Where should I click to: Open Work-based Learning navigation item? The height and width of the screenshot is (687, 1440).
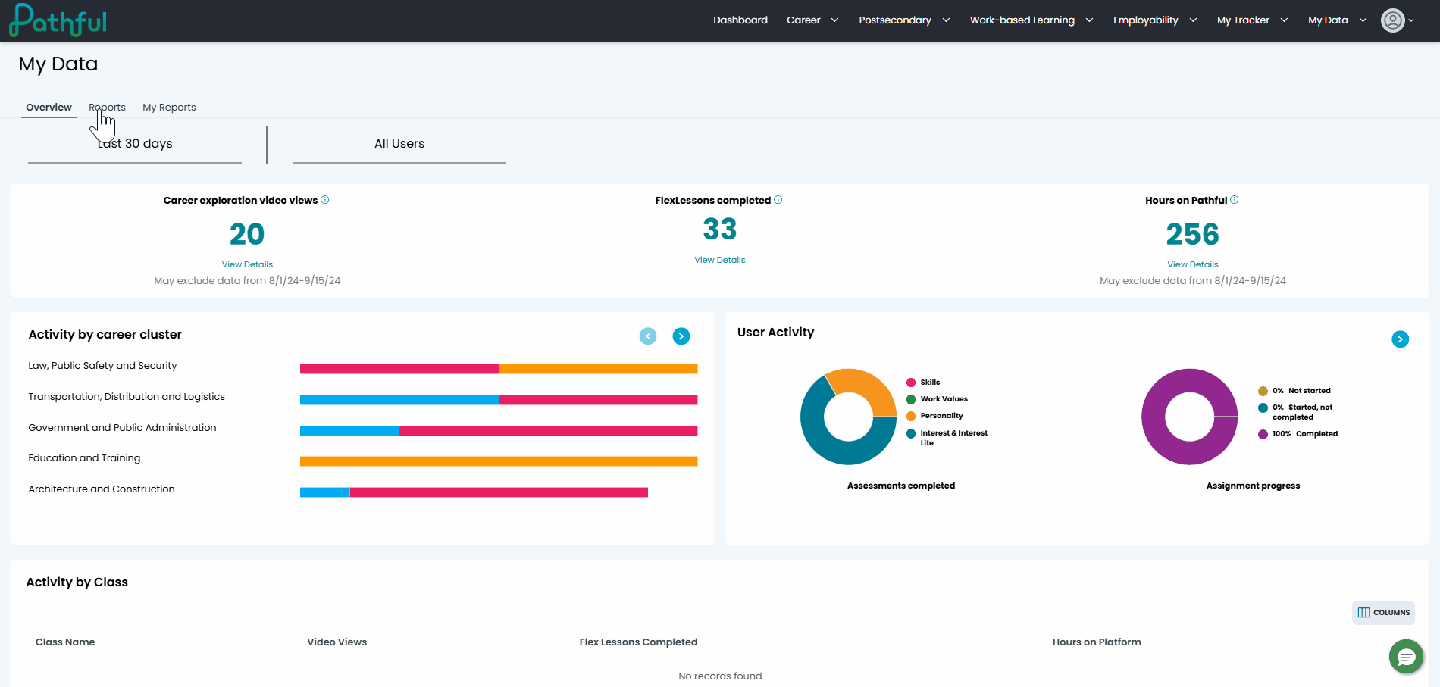[x=1022, y=20]
